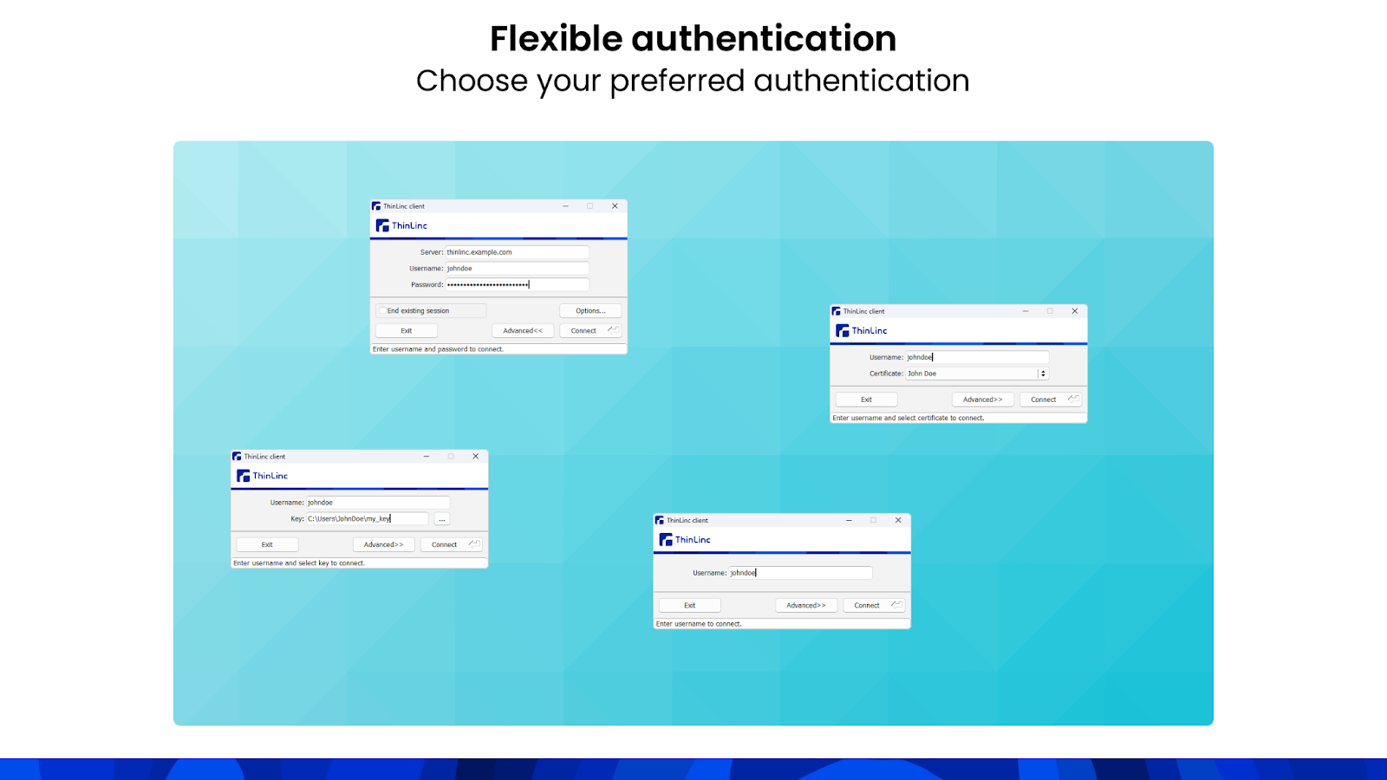Click the ThinLinc logo in the key window

262,476
